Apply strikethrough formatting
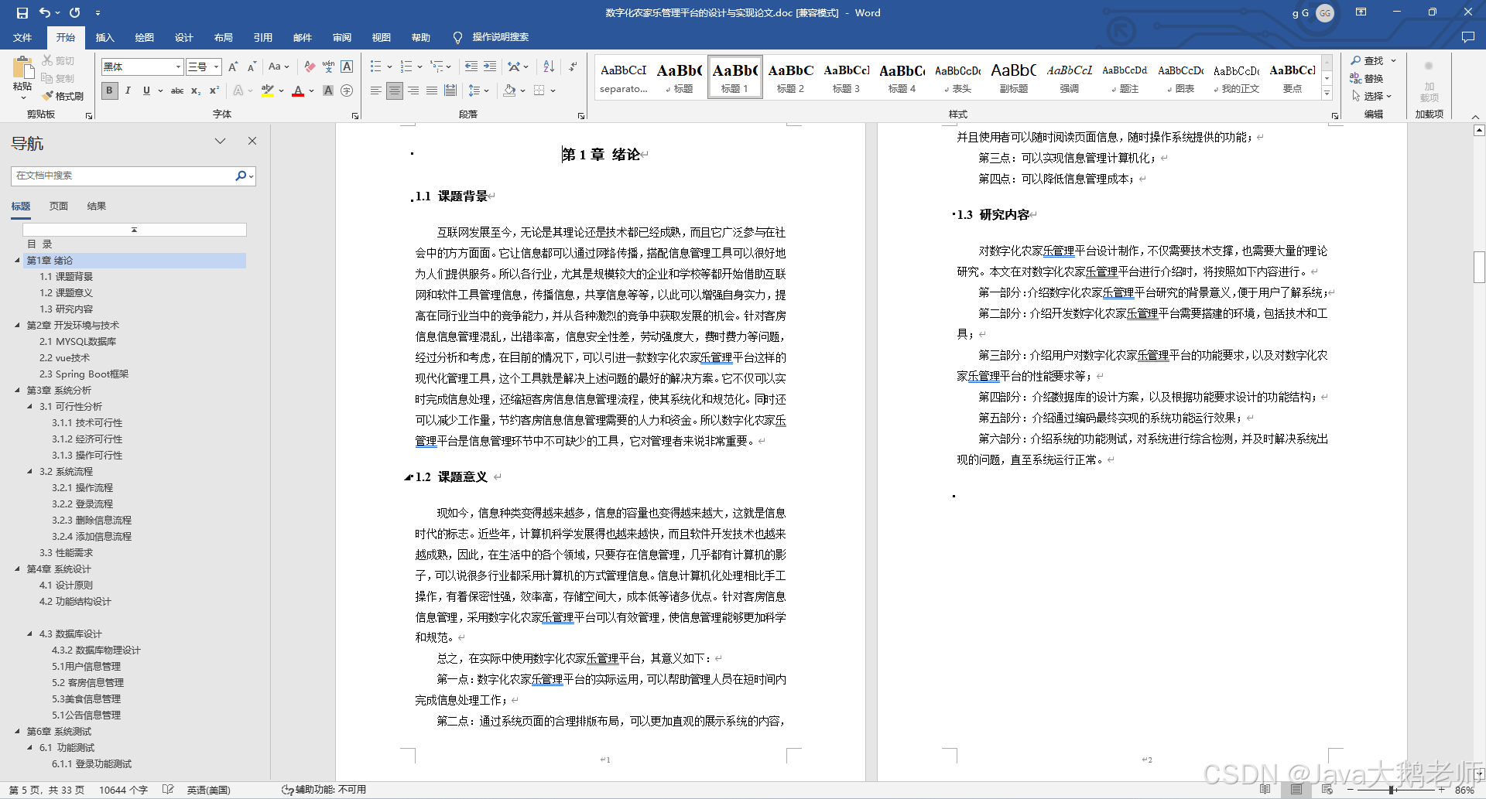 pyautogui.click(x=177, y=90)
